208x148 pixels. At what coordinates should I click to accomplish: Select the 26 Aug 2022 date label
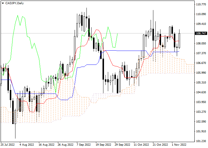click(x=66, y=145)
